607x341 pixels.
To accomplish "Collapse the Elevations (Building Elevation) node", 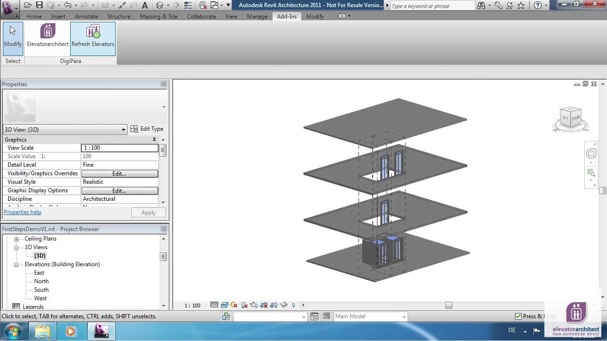I will [x=16, y=264].
